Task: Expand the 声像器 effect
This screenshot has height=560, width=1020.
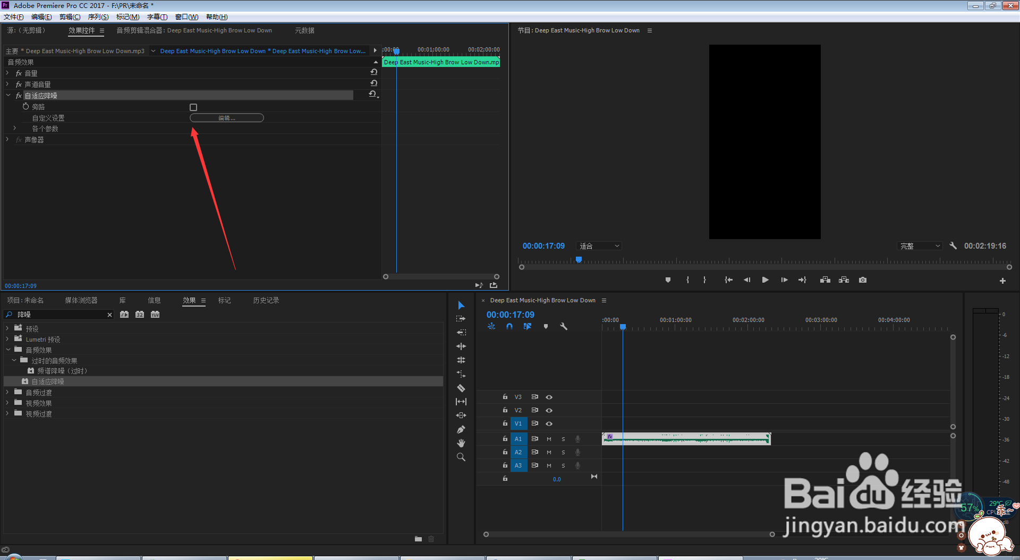Action: point(7,139)
